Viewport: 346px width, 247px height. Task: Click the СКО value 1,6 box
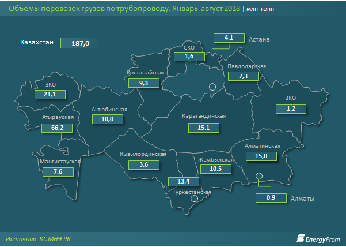pyautogui.click(x=189, y=56)
